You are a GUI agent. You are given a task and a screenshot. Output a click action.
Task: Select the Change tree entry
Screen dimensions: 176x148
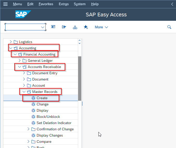pyautogui.click(x=43, y=104)
